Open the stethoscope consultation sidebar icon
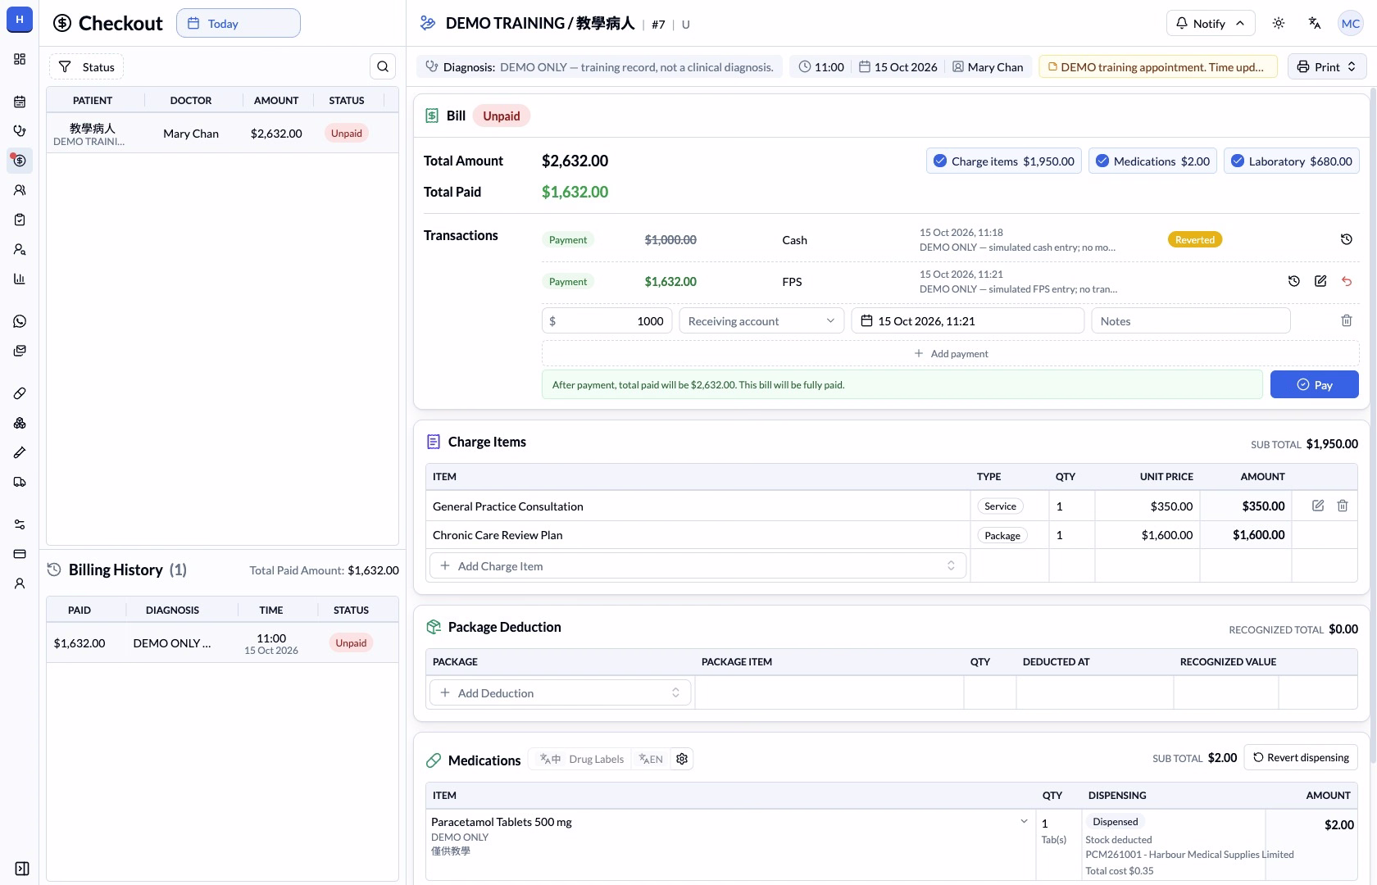The height and width of the screenshot is (885, 1377). click(20, 131)
